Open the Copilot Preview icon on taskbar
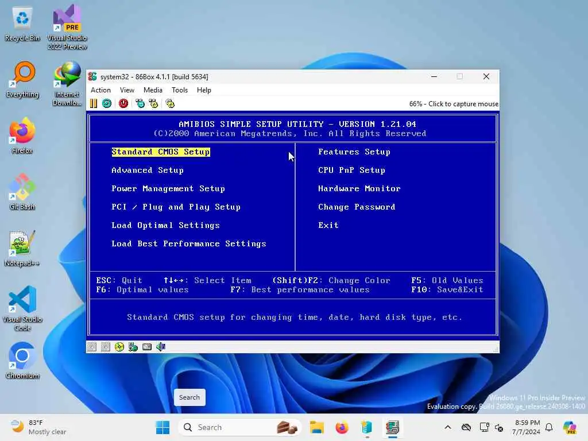Viewport: 588px width, 441px height. 570,427
